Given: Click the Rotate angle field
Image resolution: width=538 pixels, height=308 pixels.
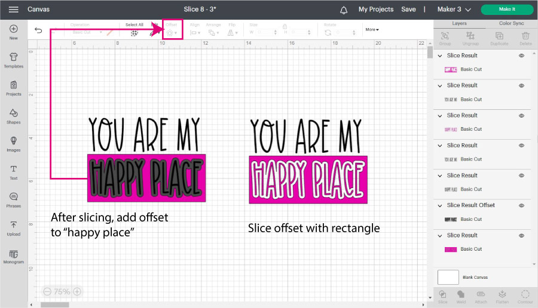Looking at the screenshot, I should 345,33.
